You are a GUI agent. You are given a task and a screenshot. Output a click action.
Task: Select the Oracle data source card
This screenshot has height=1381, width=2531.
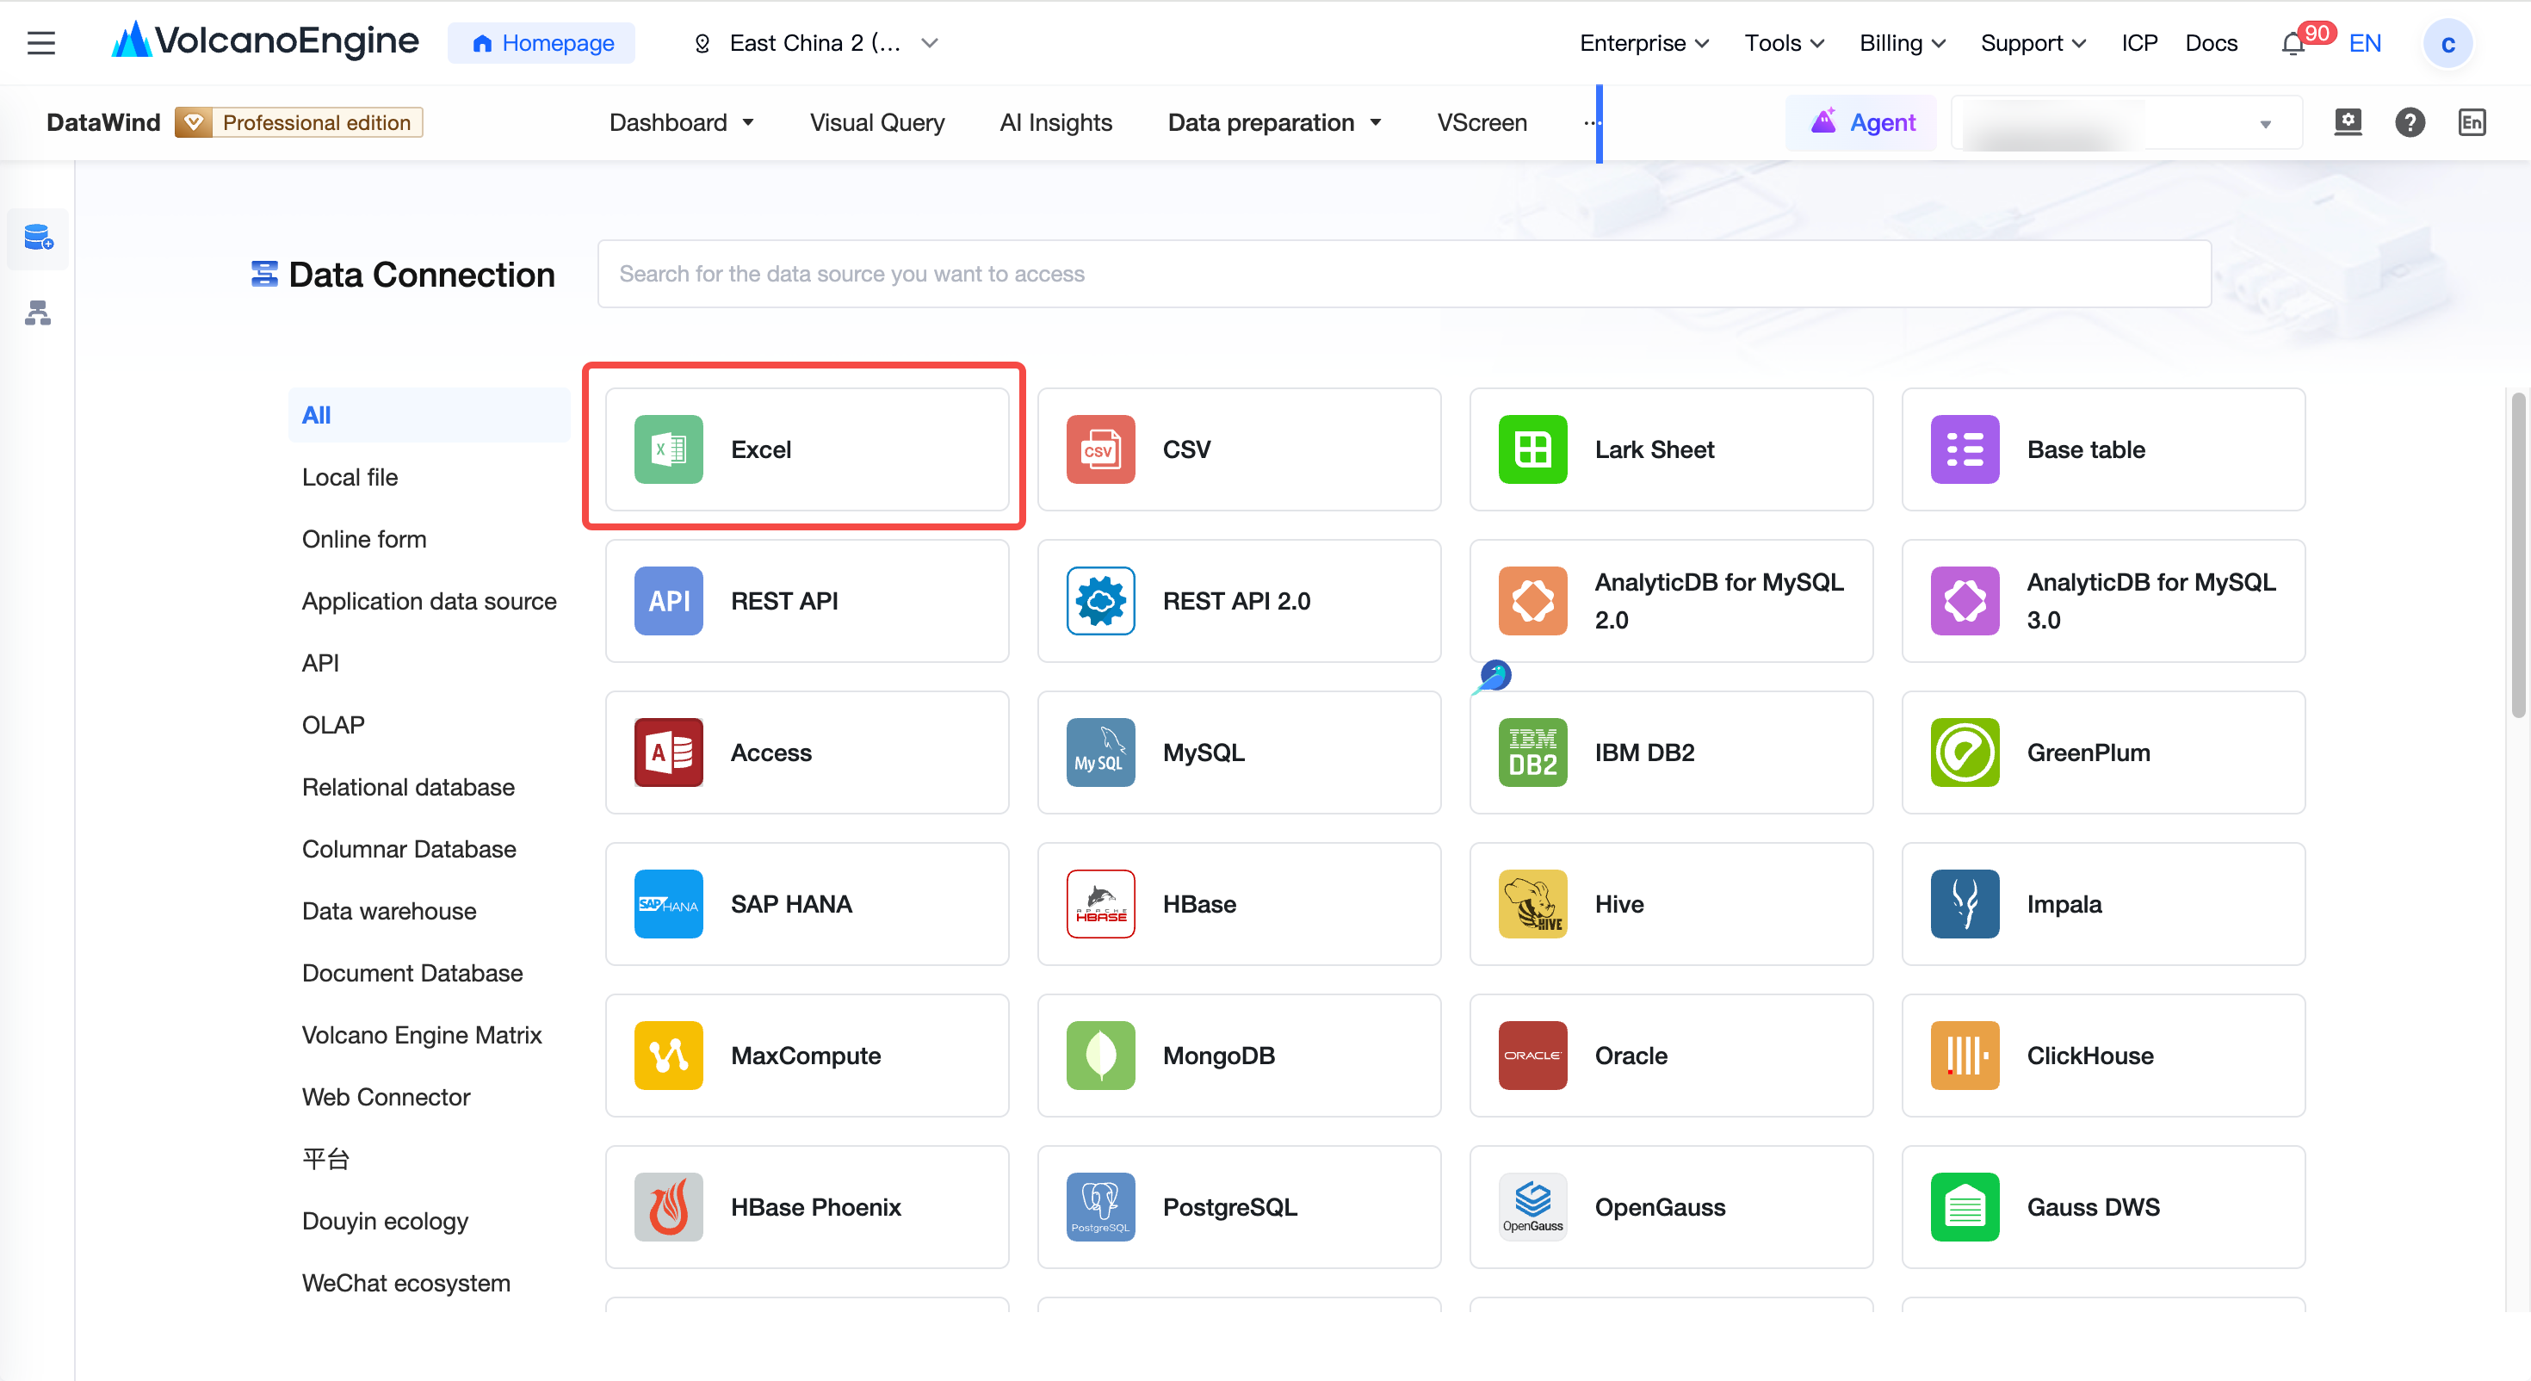(x=1670, y=1055)
